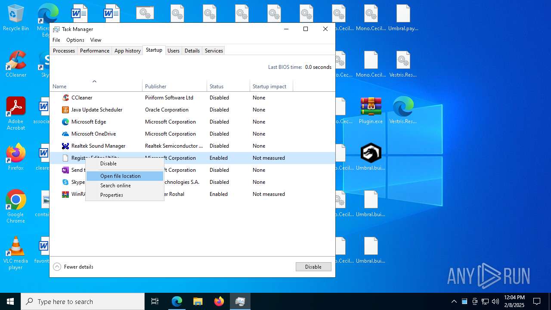Choose Search online in context menu
The width and height of the screenshot is (551, 310).
[x=125, y=186]
